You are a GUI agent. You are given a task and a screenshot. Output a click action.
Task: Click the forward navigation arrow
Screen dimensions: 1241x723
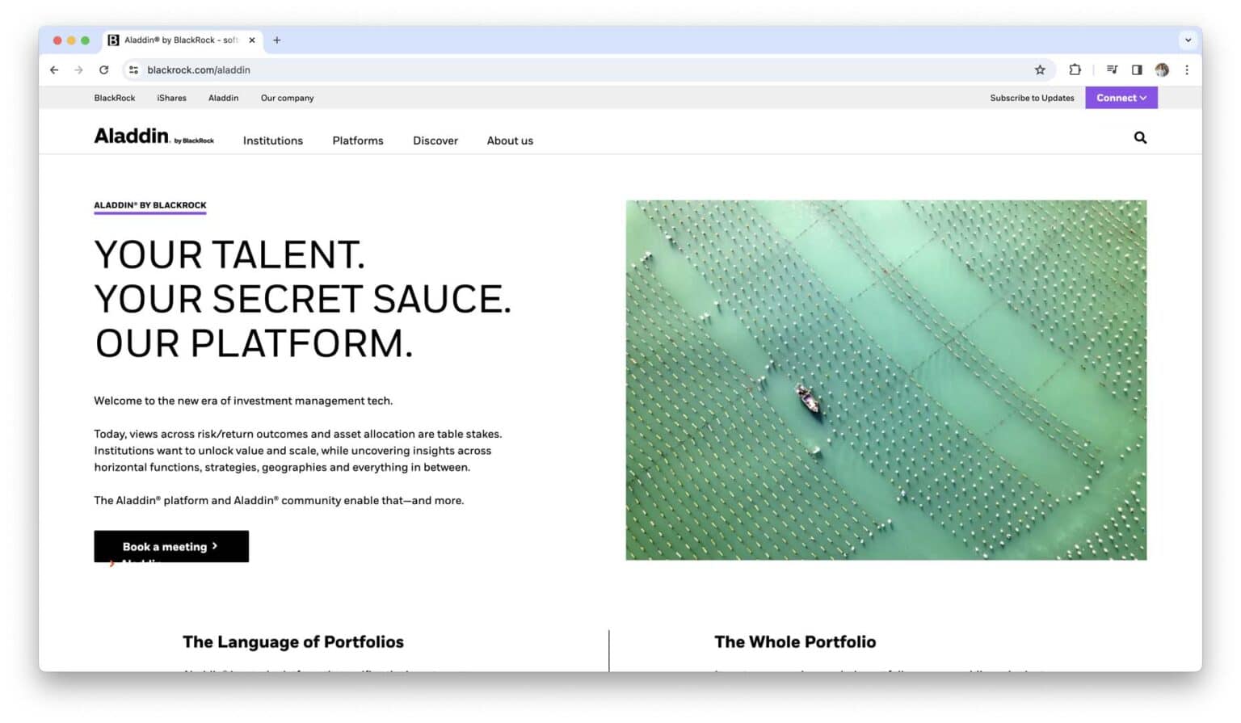(x=79, y=69)
